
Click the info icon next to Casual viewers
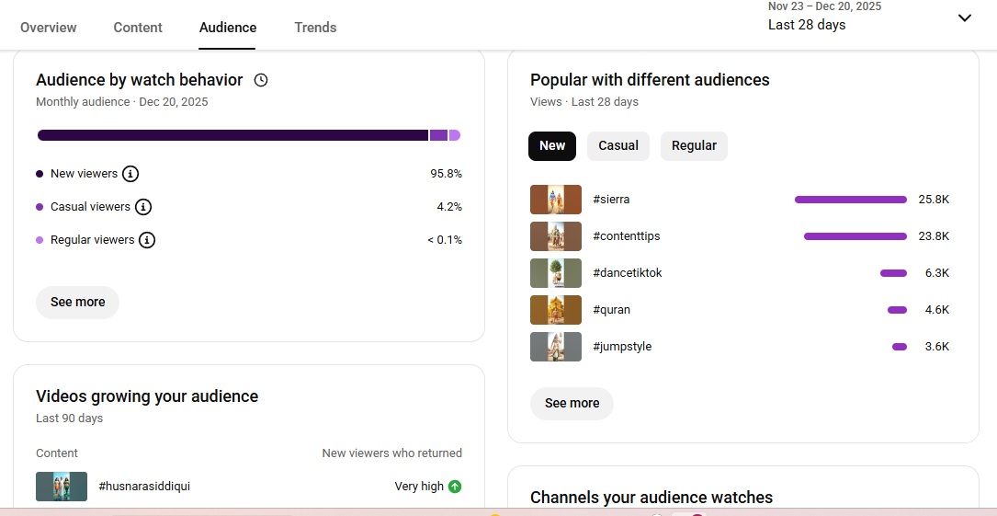143,207
